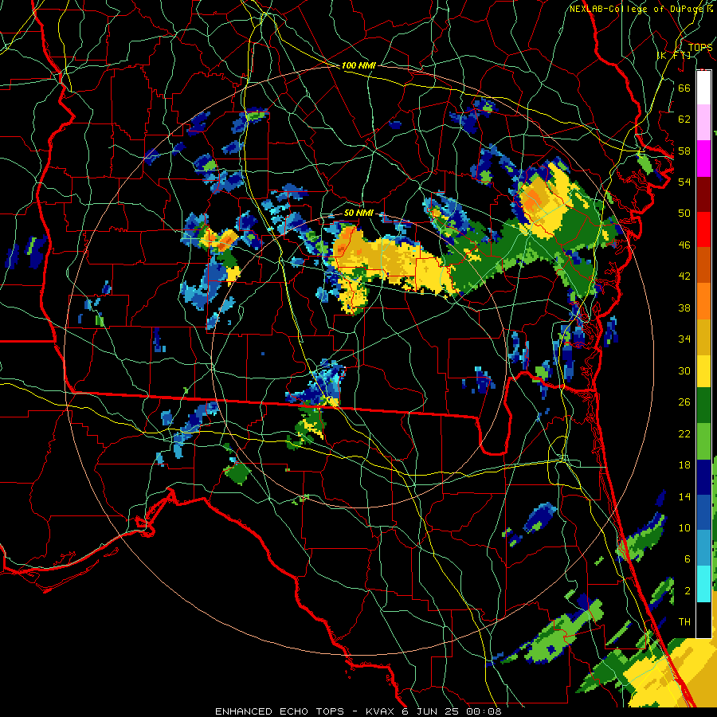Click the 30 legend value
Screen dimensions: 717x717
point(684,370)
